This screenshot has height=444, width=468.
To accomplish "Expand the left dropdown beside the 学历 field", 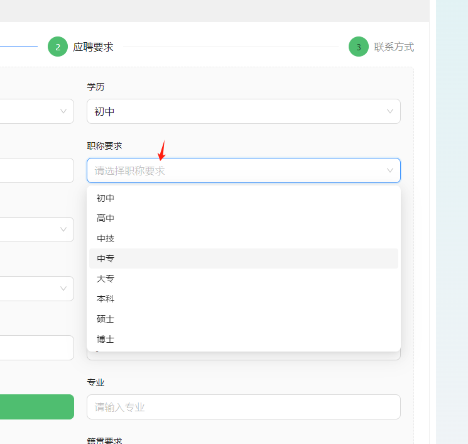I will 36,111.
